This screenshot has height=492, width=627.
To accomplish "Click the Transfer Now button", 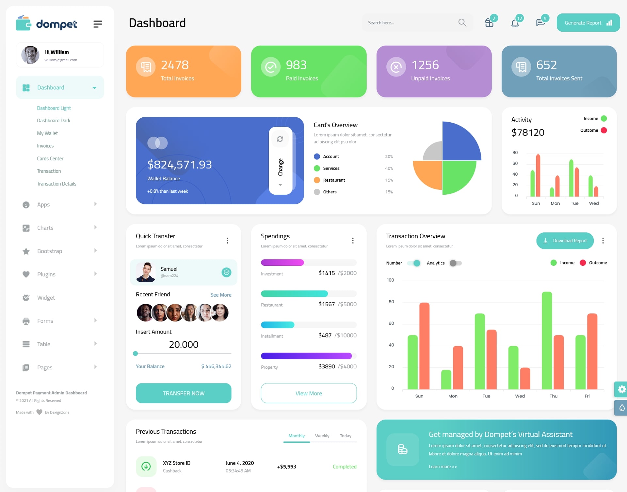I will 184,392.
